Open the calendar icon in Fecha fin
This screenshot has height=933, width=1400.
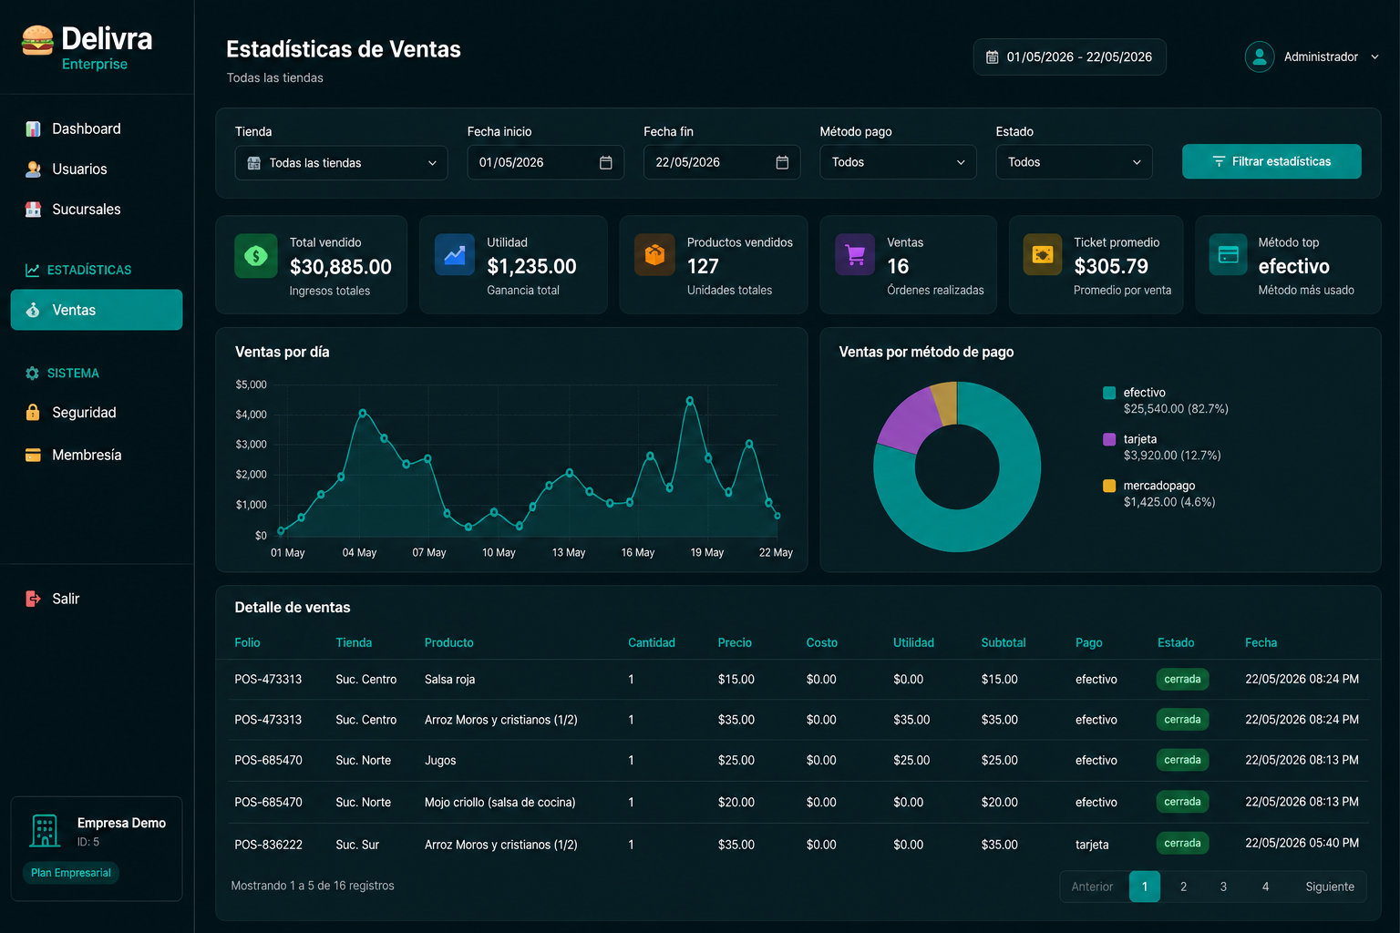pyautogui.click(x=782, y=162)
